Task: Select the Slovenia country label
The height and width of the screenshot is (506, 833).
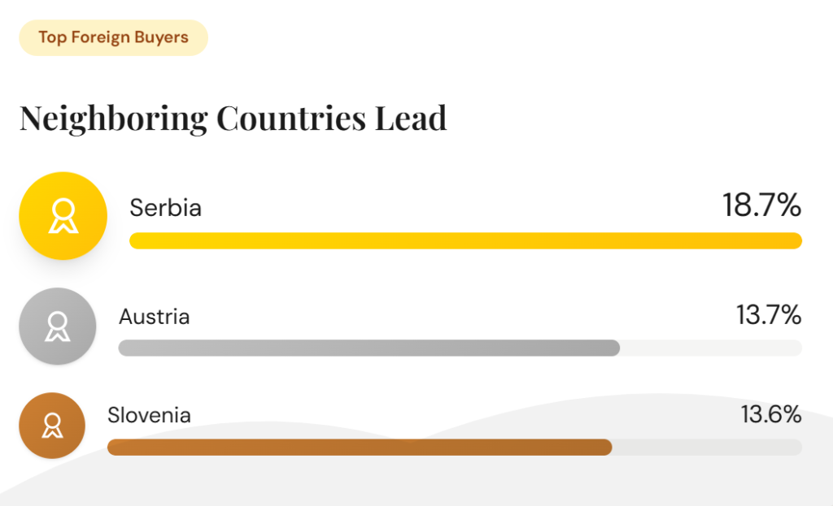Action: coord(149,416)
